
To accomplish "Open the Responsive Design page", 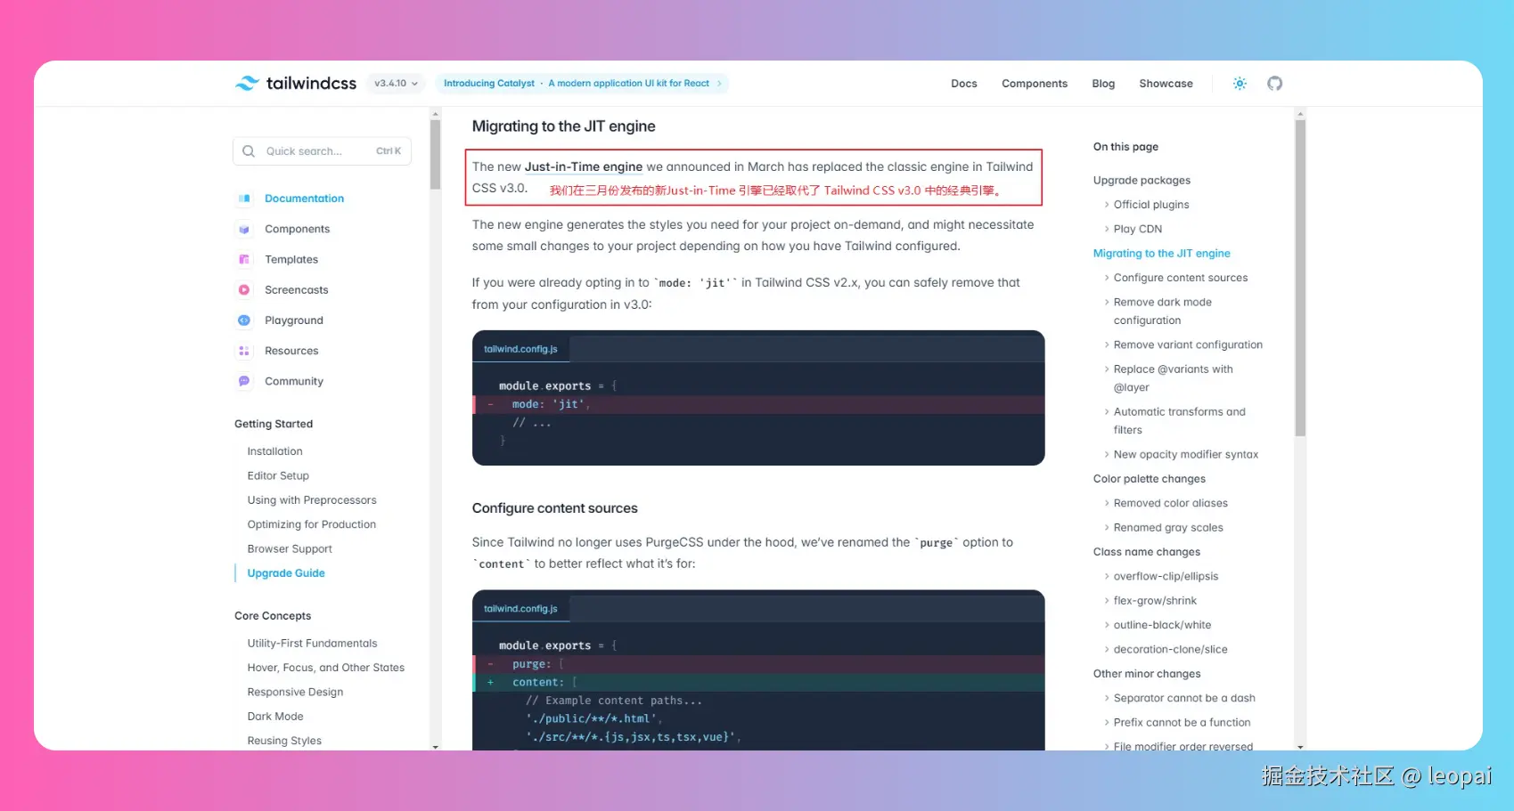I will [295, 693].
